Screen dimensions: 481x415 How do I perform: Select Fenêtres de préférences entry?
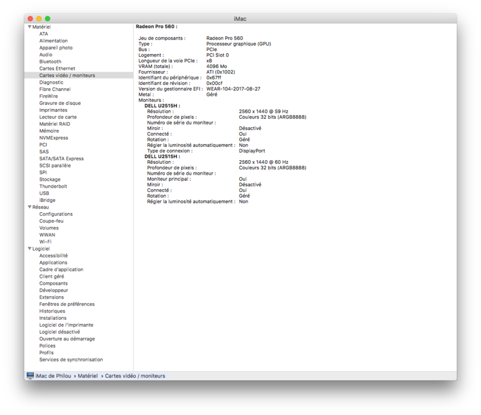[67, 304]
